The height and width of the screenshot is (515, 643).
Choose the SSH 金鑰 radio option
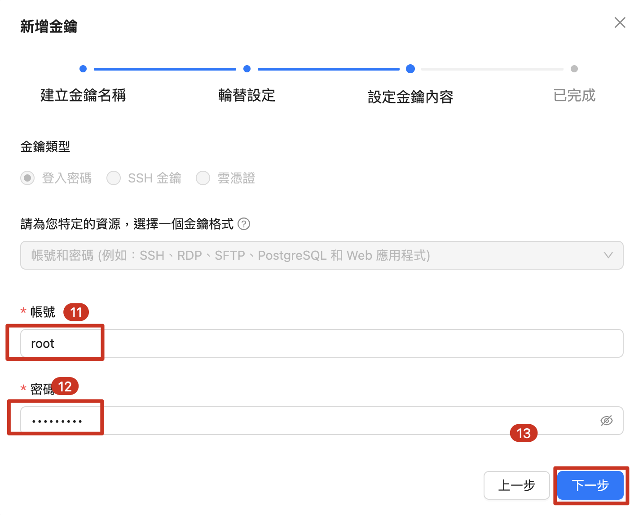(114, 178)
